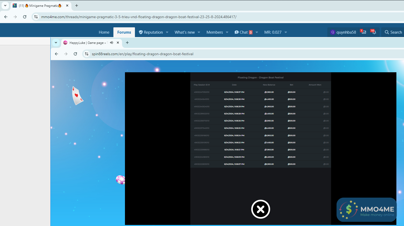Viewport: 404px width, 226px height.
Task: Click date 8/24/2024, 9:58:26 PM
Action: point(234,121)
